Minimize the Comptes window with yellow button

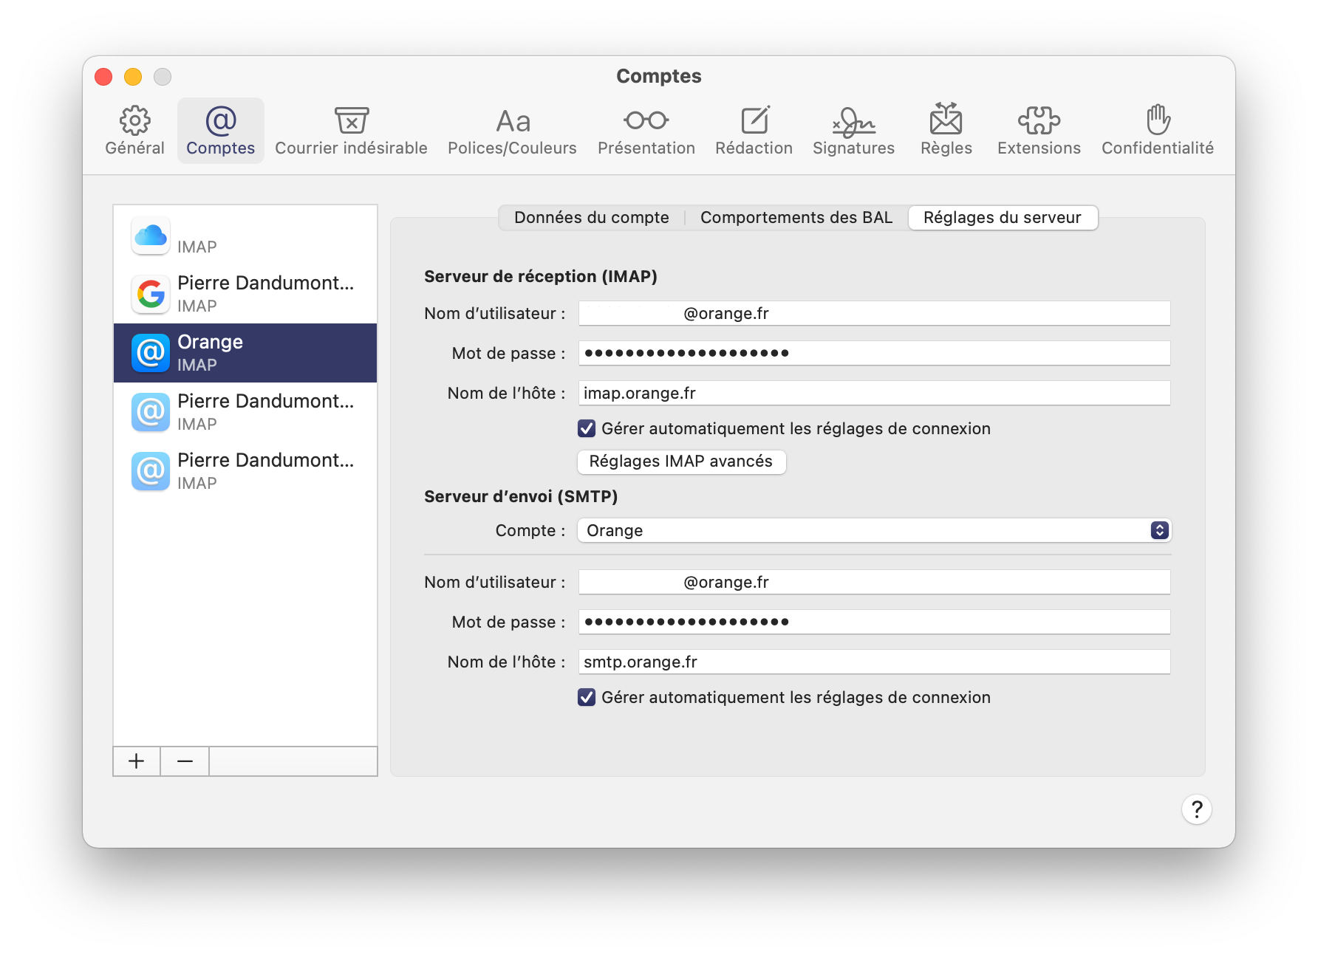pos(133,77)
